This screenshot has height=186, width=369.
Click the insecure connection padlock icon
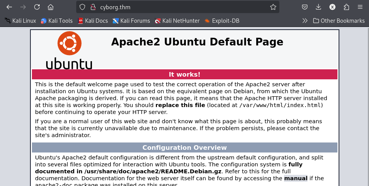click(93, 7)
